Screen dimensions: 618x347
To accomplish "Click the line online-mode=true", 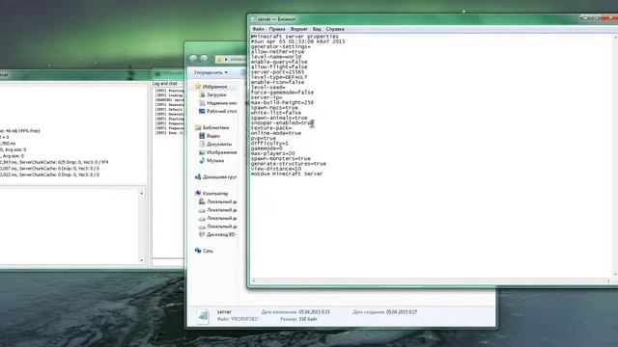I will pos(276,133).
